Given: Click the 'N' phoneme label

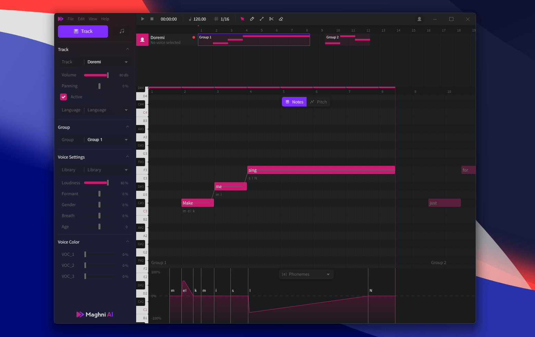Looking at the screenshot, I should (371, 290).
